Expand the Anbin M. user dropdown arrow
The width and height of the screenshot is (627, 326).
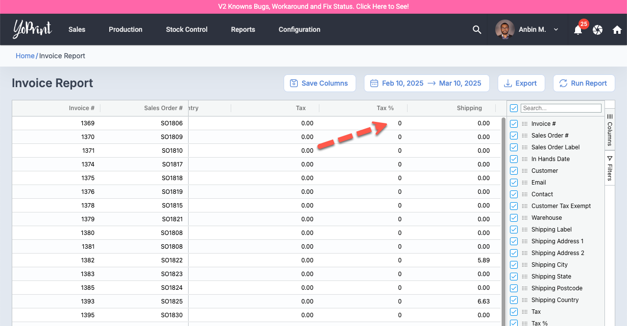point(556,30)
